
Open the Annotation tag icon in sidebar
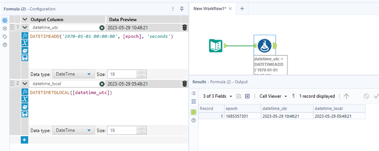pos(5,37)
